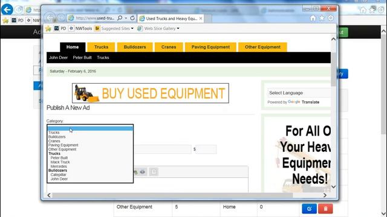Click background window scroll up arrow

pos(383,31)
